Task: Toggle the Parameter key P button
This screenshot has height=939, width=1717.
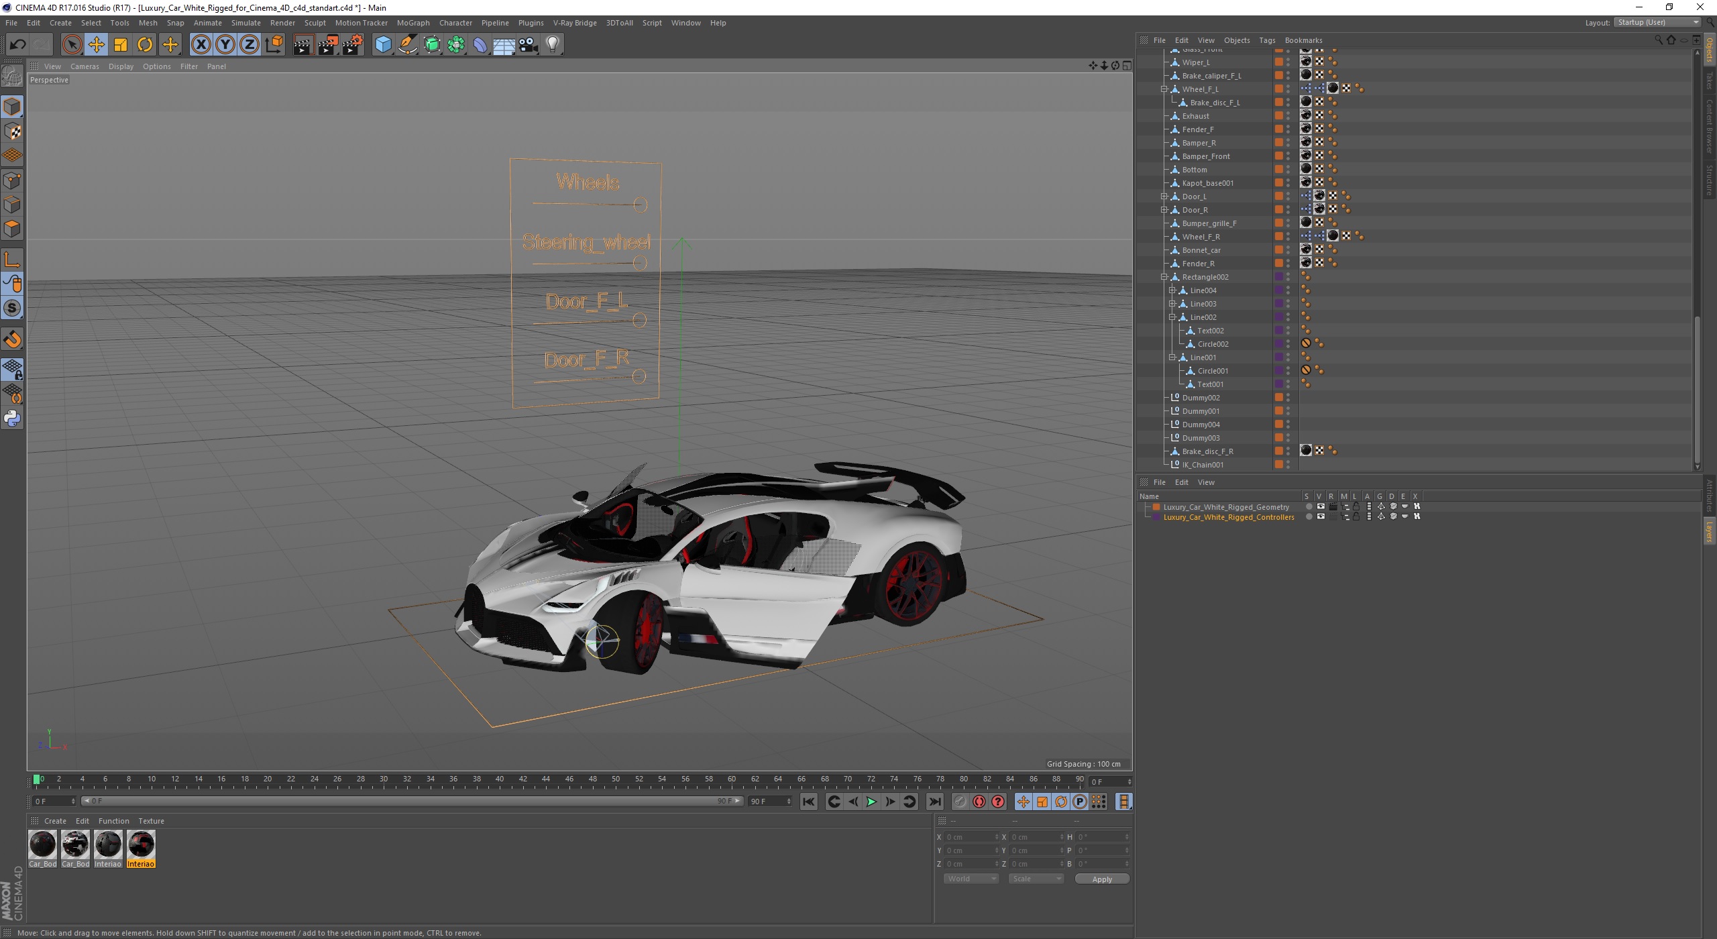Action: [1079, 802]
